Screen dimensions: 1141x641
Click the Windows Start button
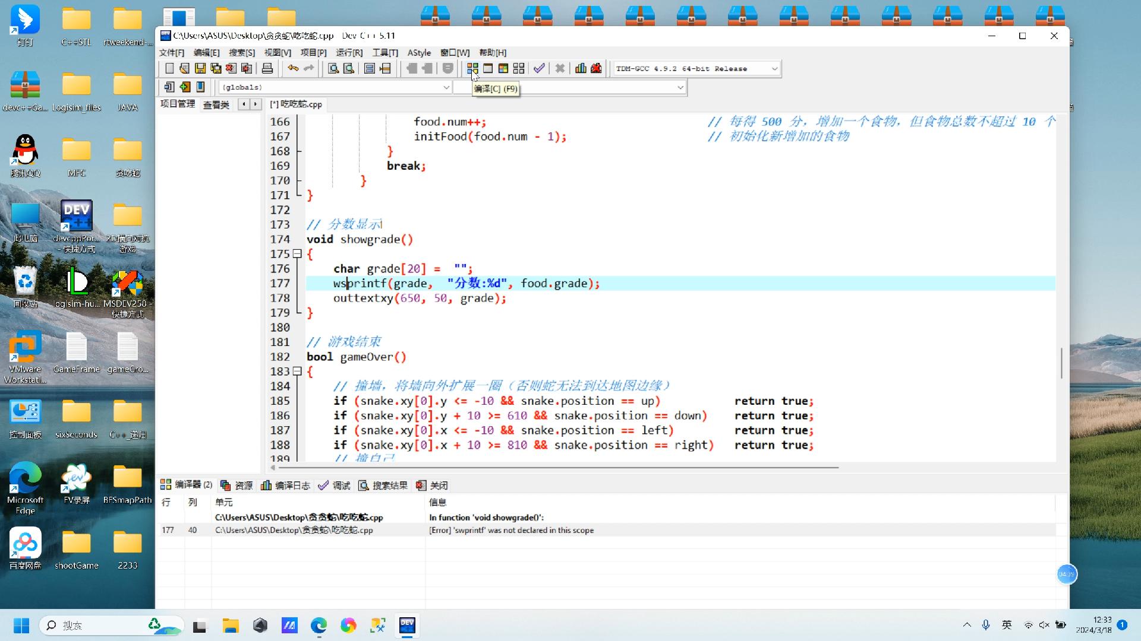(21, 626)
